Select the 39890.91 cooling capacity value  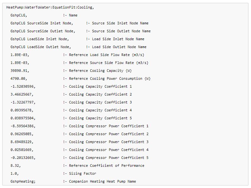click(x=20, y=71)
